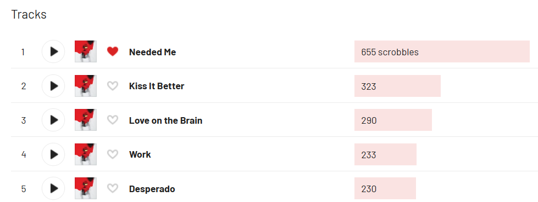Love the track Love on the Brain
This screenshot has height=202, width=538.
tap(113, 120)
